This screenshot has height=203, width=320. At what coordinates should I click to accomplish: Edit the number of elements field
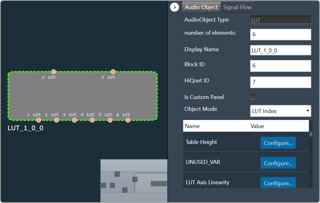pos(281,34)
